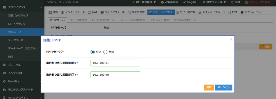Click the キャンセル button
276x99 pixels.
pos(224,87)
